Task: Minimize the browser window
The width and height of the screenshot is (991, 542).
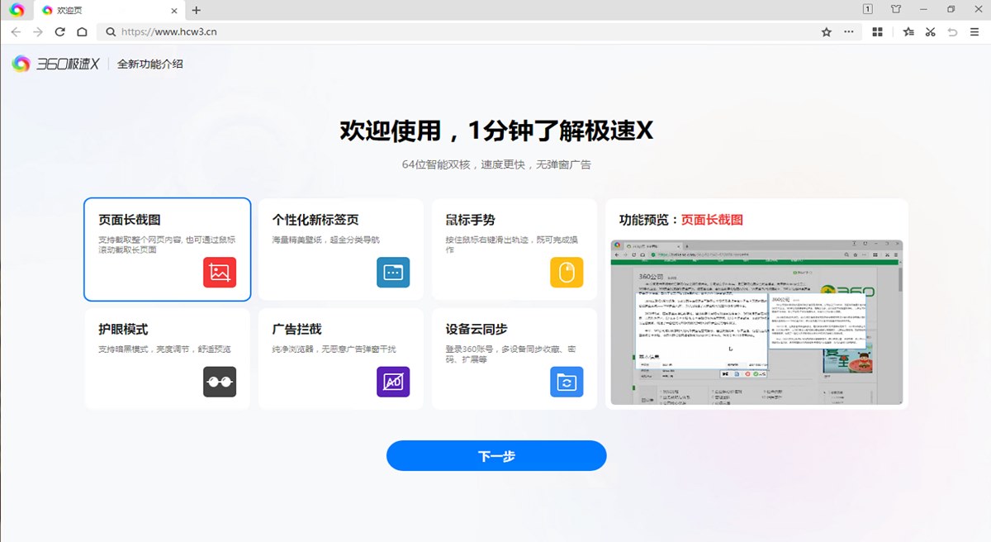Action: (923, 9)
